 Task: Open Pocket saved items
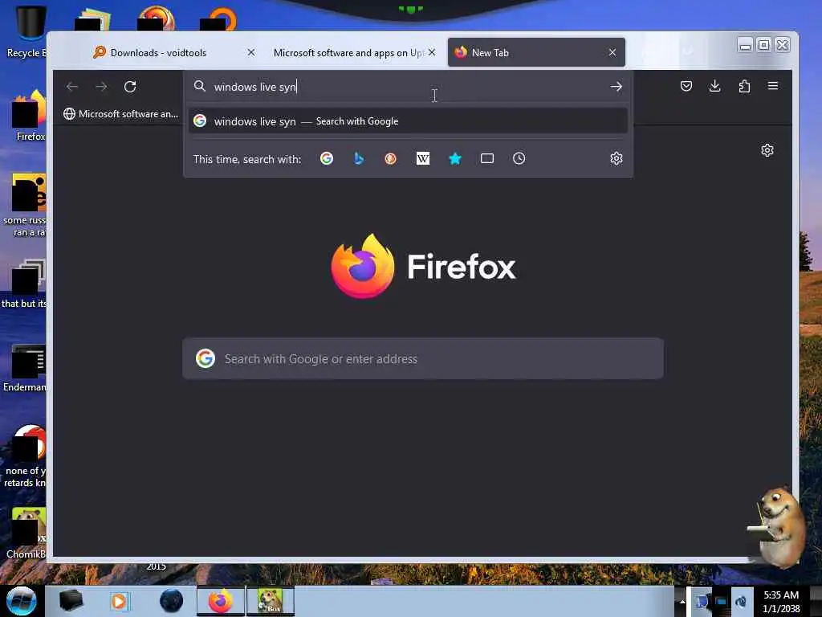(x=686, y=86)
